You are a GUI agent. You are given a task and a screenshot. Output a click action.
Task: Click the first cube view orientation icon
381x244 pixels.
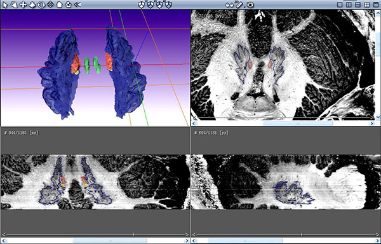[x=142, y=5]
